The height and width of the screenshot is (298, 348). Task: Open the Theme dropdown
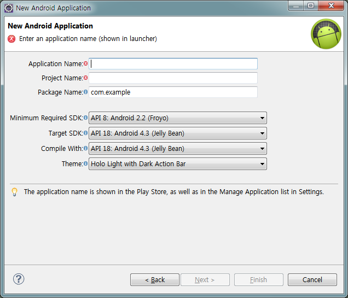(177, 163)
